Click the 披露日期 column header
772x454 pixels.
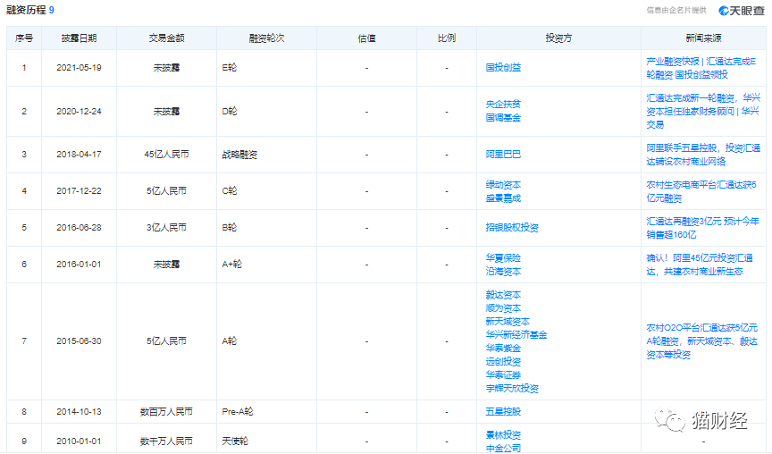[x=79, y=38]
